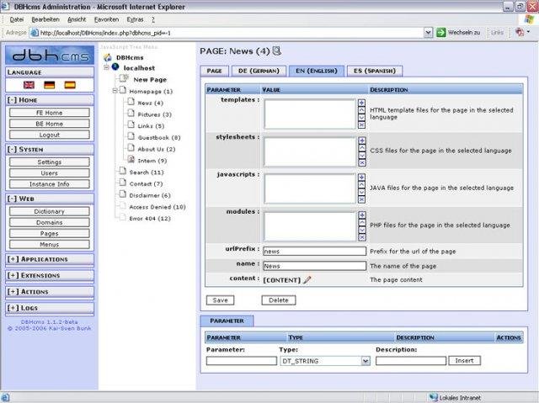Select Error 404 (12) in the page tree
This screenshot has height=403, width=539.
pos(150,218)
